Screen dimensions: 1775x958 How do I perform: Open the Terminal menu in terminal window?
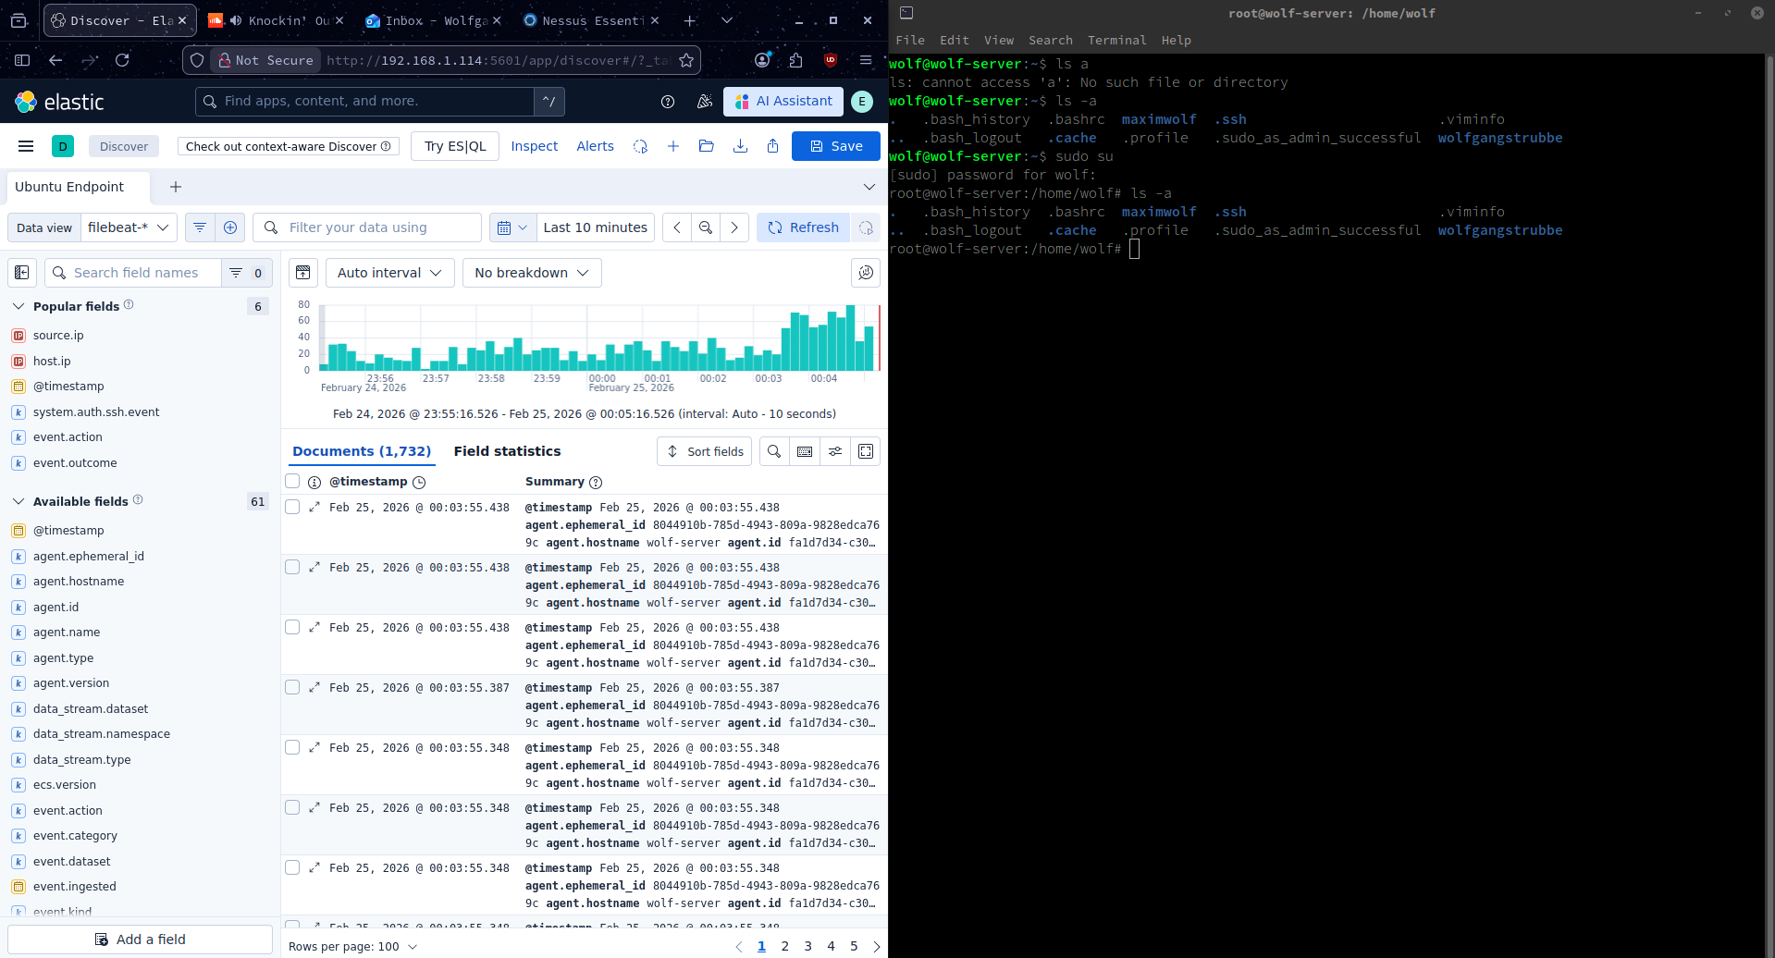coord(1116,40)
